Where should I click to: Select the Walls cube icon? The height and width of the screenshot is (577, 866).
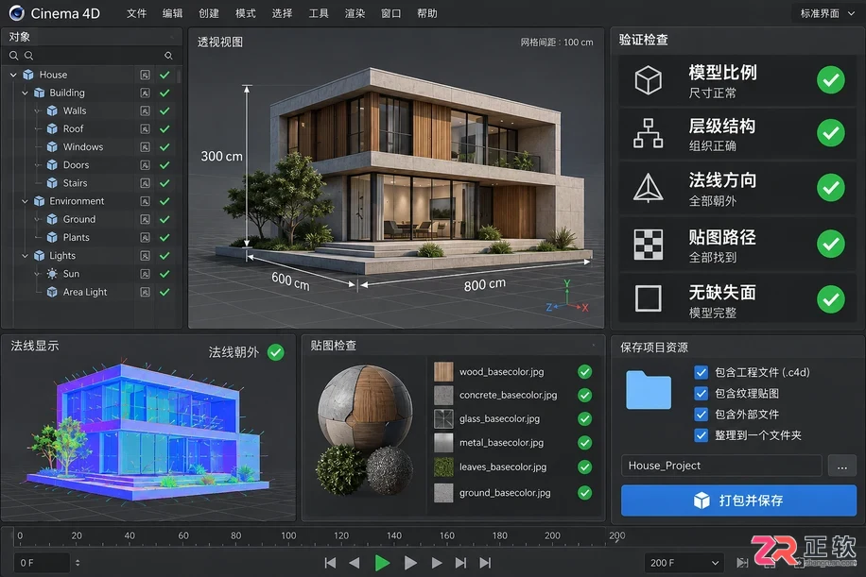tap(52, 110)
